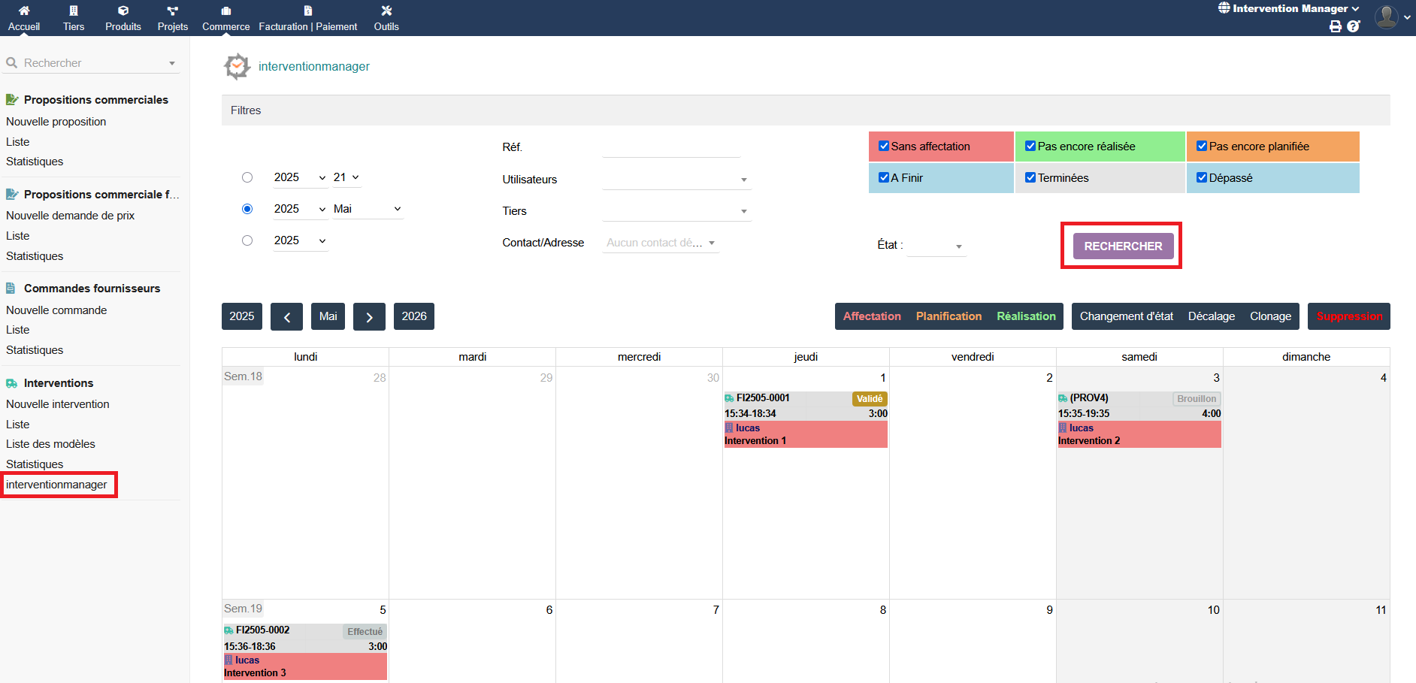
Task: Uncheck the Sans affectation checkbox
Action: tap(884, 147)
